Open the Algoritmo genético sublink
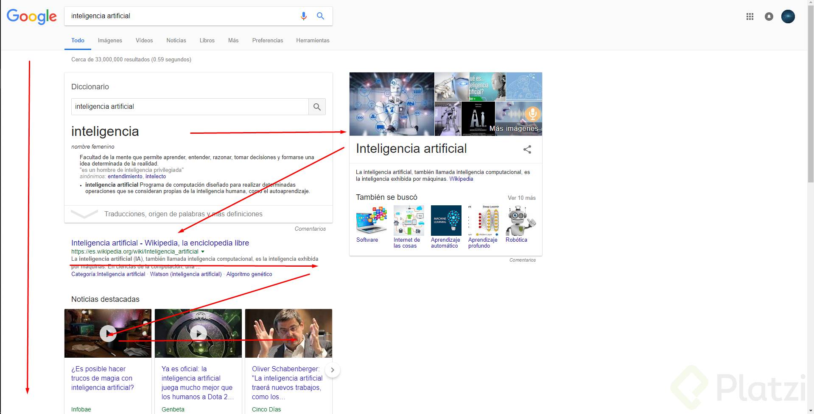This screenshot has height=414, width=814. (x=249, y=274)
